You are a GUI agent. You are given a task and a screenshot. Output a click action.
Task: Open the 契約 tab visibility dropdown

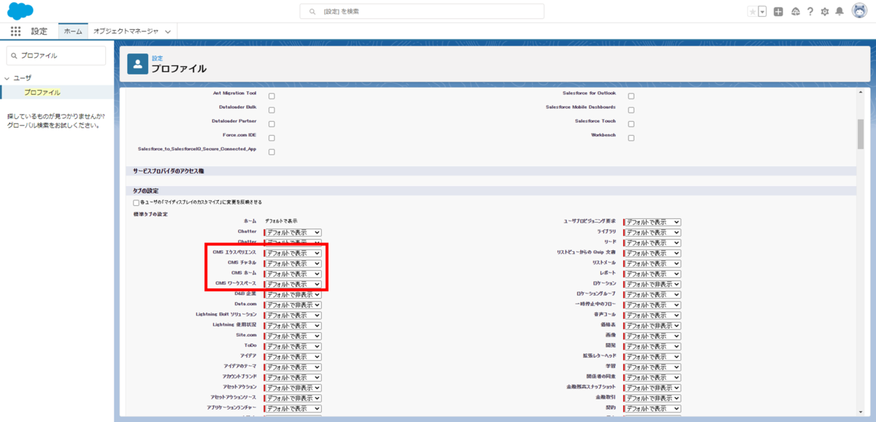(652, 408)
